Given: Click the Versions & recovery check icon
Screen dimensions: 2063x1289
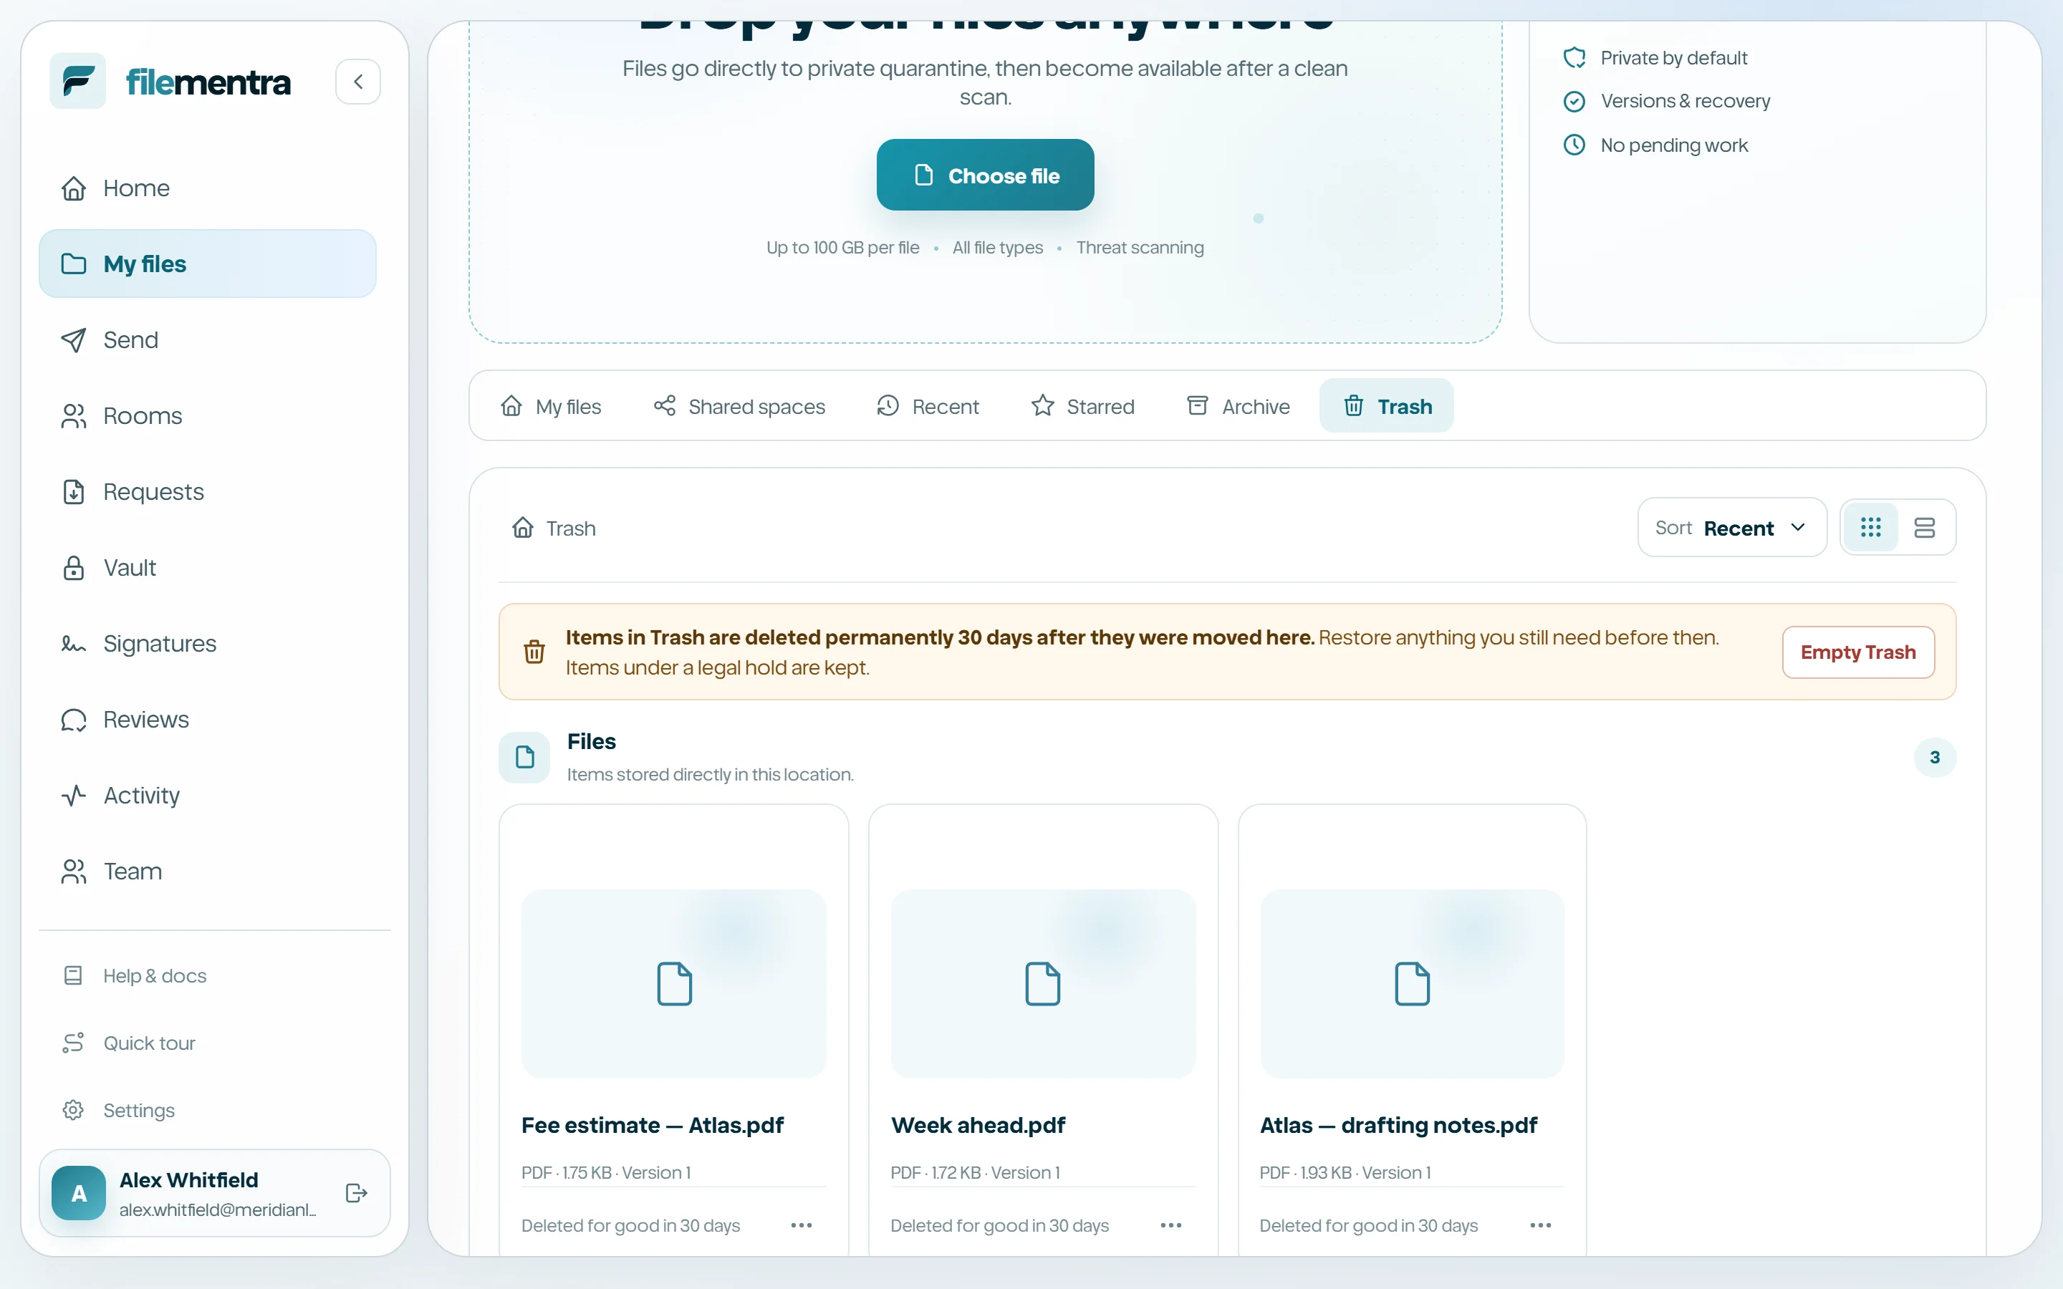Looking at the screenshot, I should coord(1574,102).
